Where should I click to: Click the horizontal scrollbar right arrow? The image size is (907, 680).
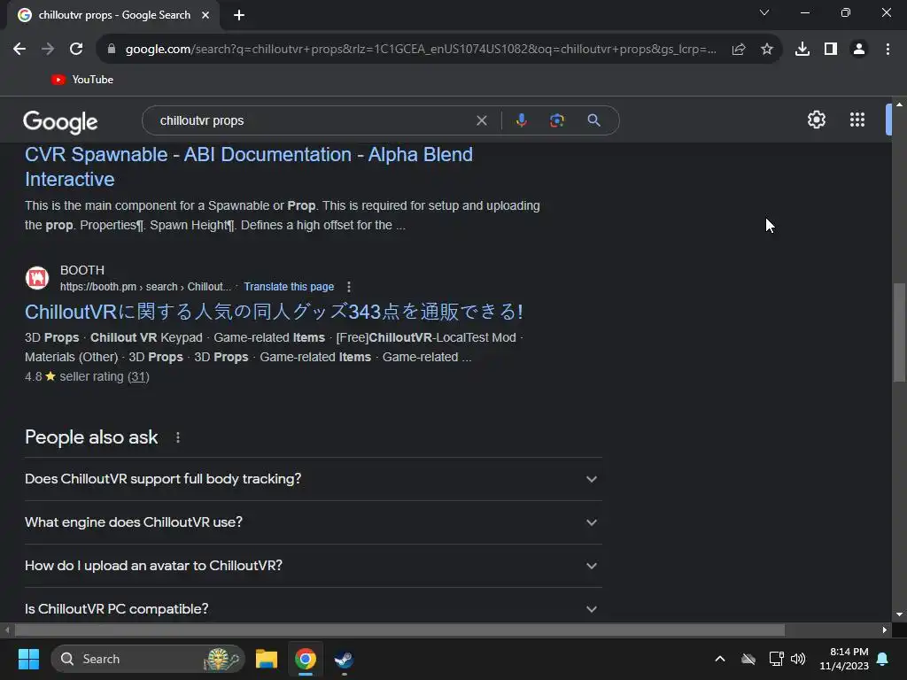pos(885,630)
